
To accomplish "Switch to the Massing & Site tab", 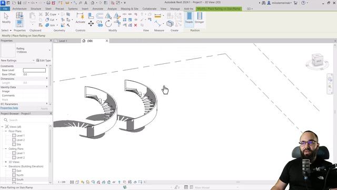I will point(130,8).
